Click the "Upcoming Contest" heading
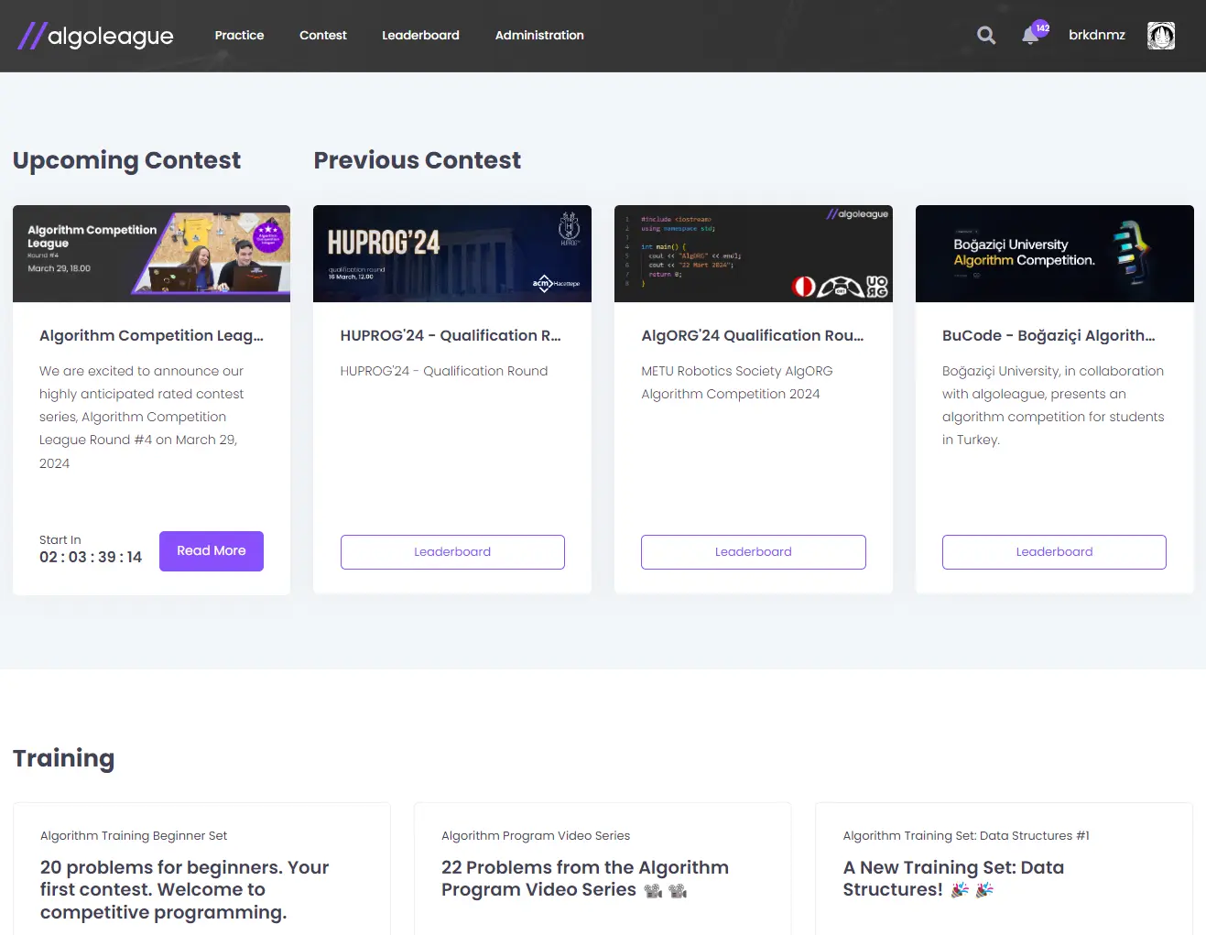This screenshot has height=935, width=1206. (126, 160)
